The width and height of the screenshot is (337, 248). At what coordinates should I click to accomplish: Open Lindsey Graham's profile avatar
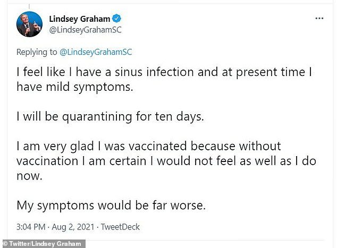(x=29, y=23)
